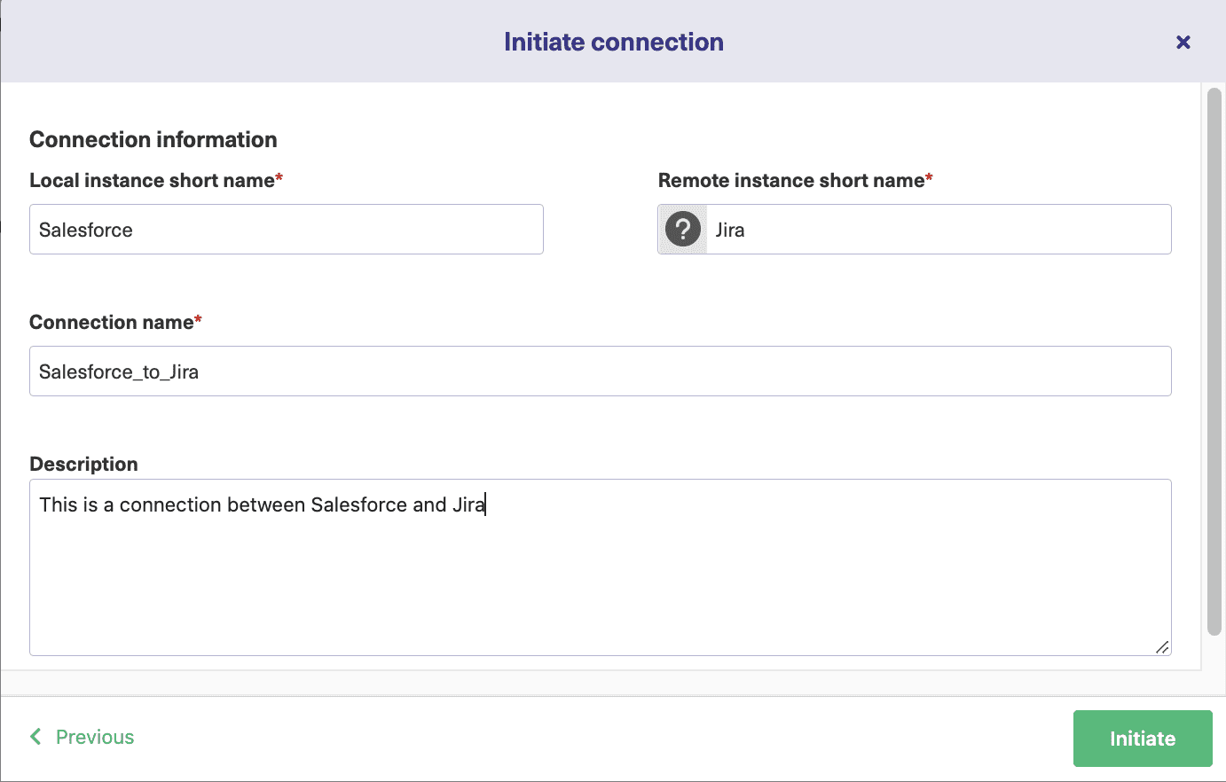Select the text Salesforce_to_Jira in Connection name

click(x=116, y=371)
